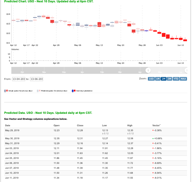Click the -8.01% vector value
Screen dimensions: 194x182
tap(158, 178)
